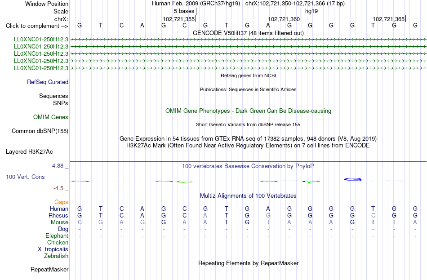Image resolution: width=427 pixels, height=280 pixels.
Task: Click complement-row base C under 102,721,355
Action: click(x=184, y=25)
